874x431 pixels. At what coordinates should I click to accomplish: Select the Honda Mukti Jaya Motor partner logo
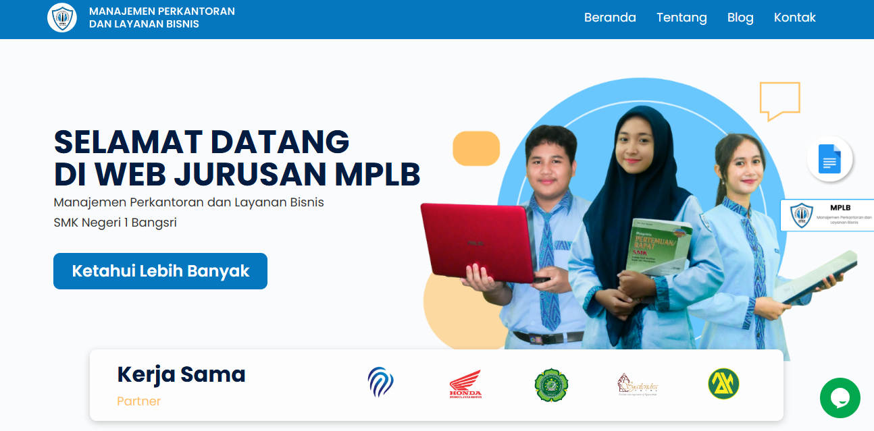click(465, 385)
